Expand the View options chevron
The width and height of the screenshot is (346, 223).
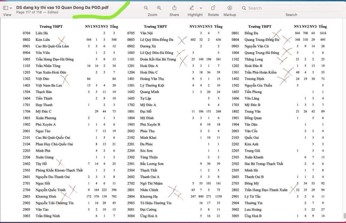(10, 8)
